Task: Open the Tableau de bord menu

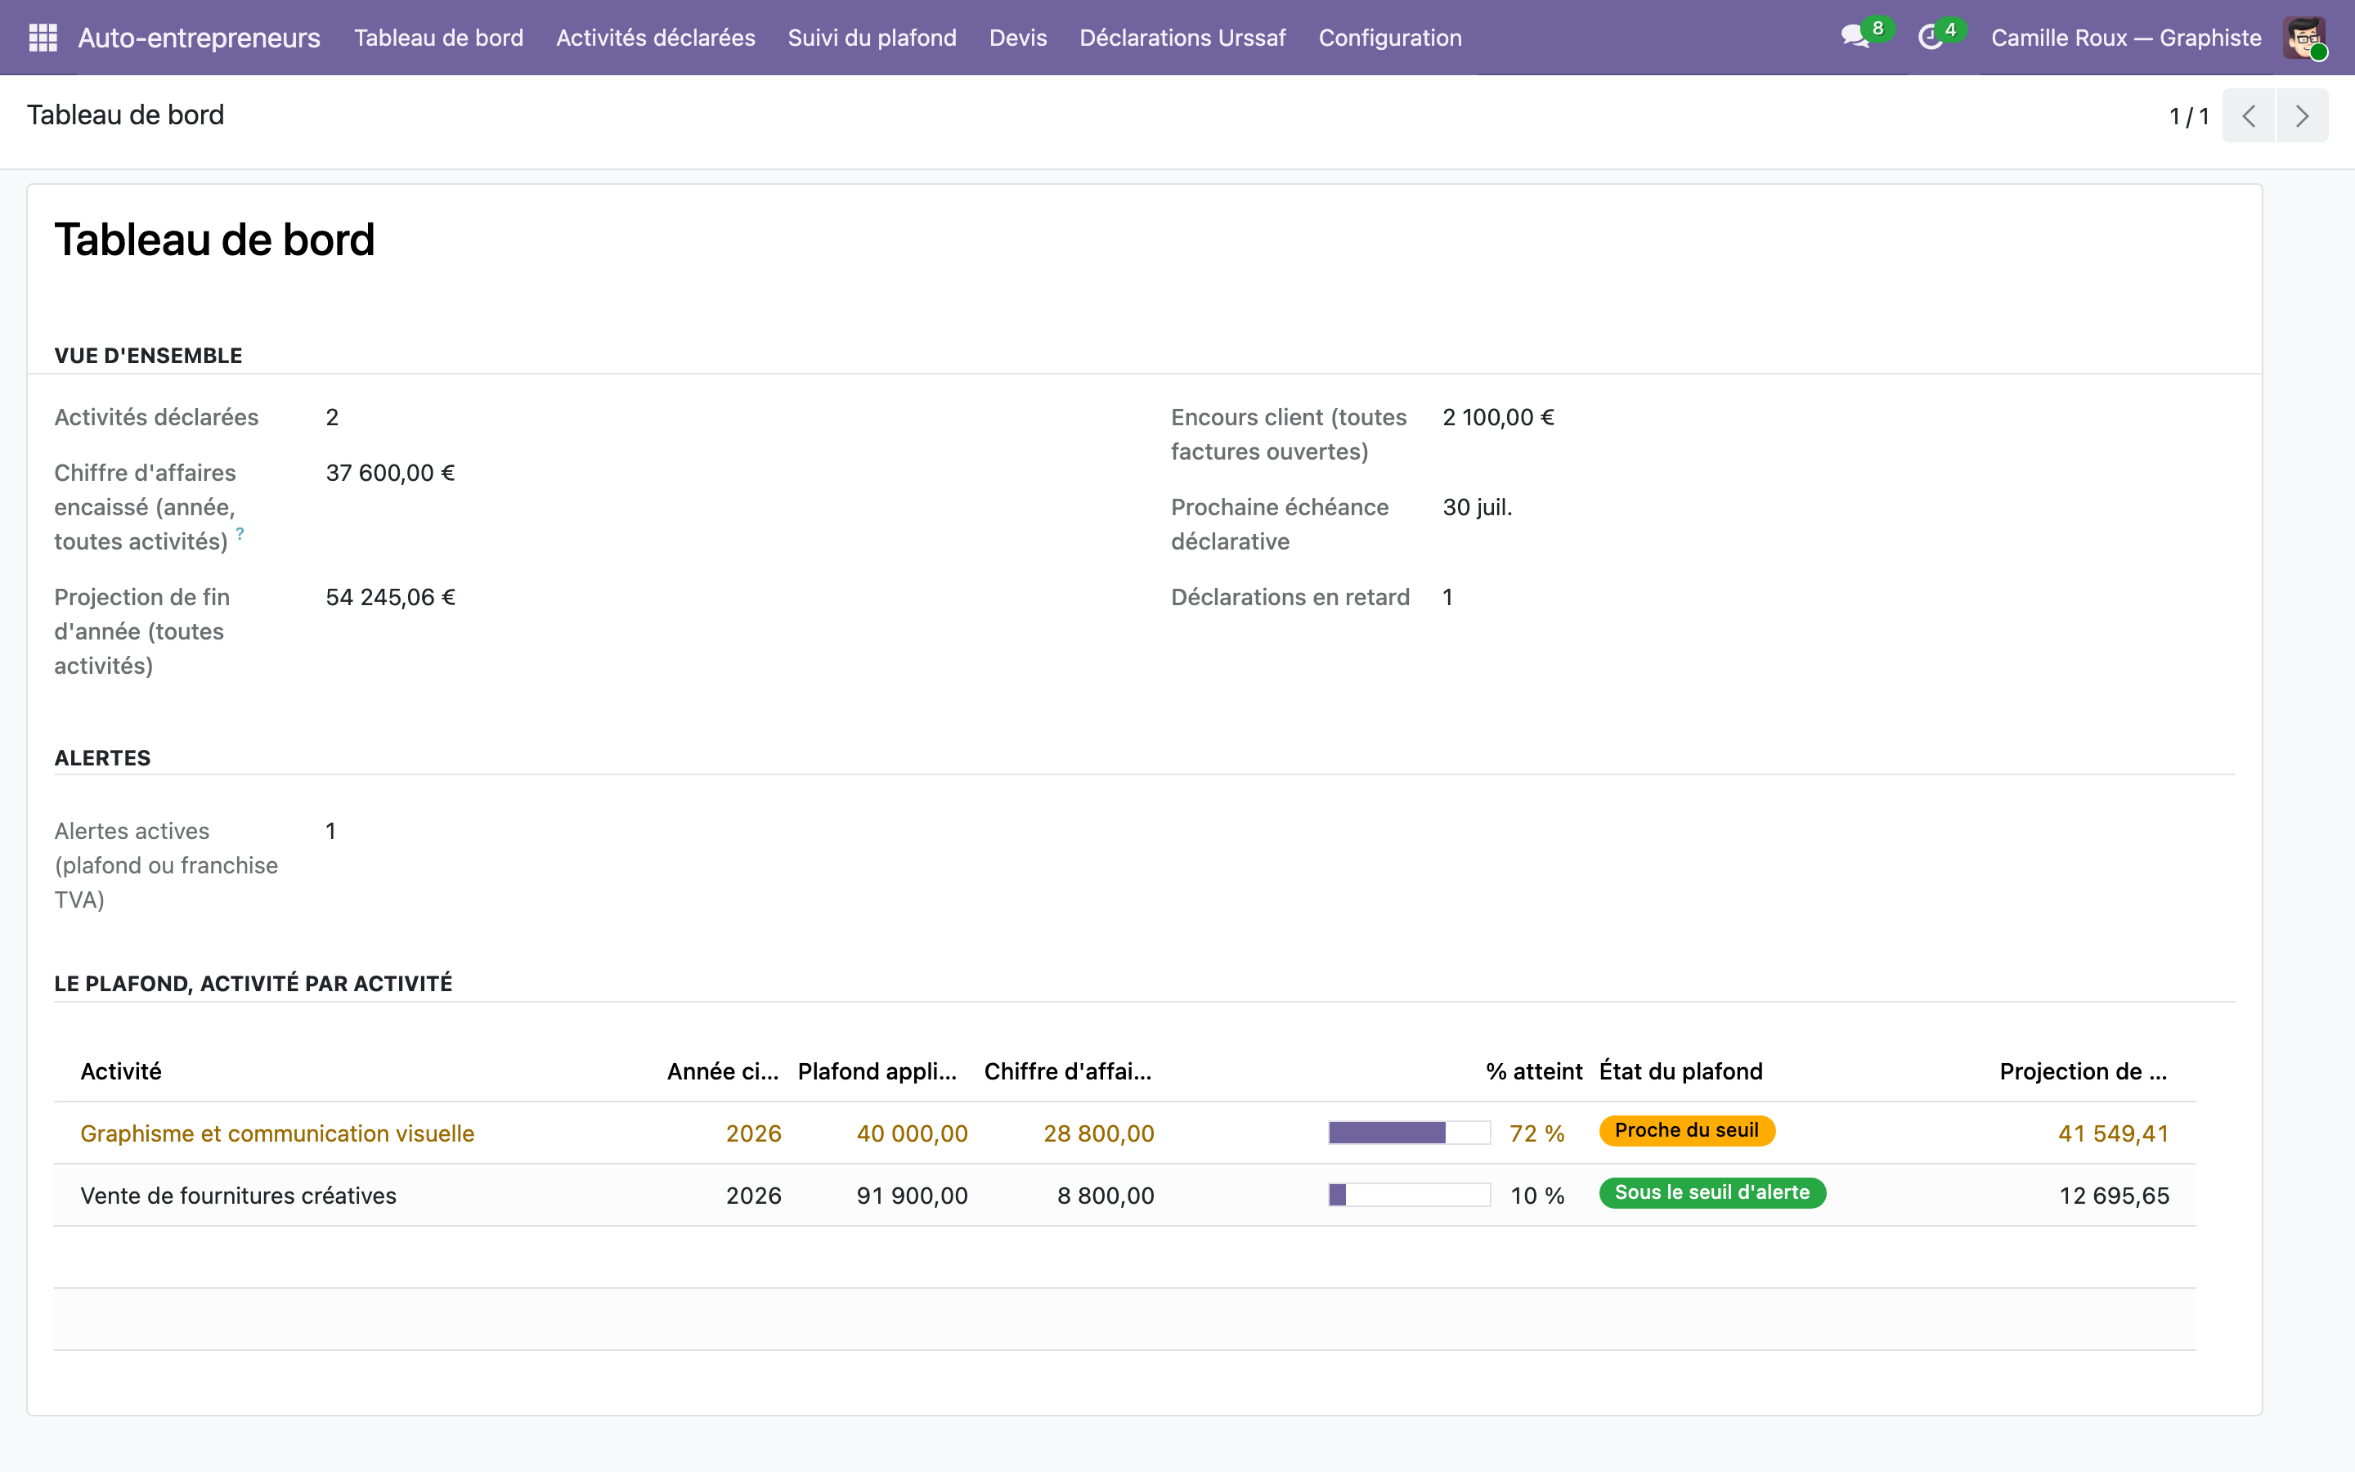Action: pos(439,38)
